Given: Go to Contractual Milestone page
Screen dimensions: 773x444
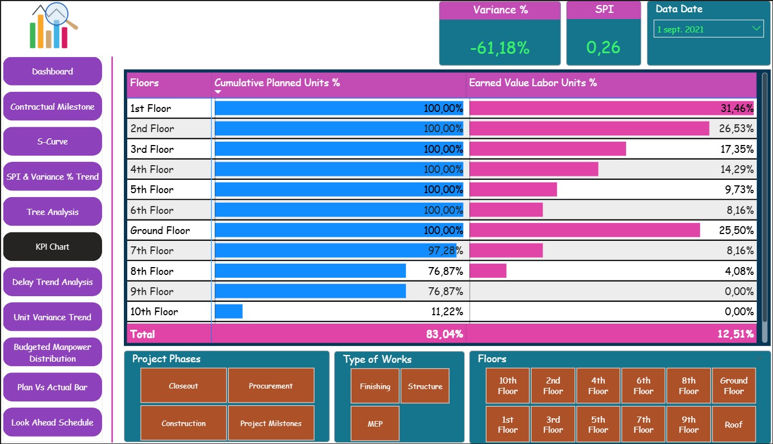Looking at the screenshot, I should pos(53,106).
